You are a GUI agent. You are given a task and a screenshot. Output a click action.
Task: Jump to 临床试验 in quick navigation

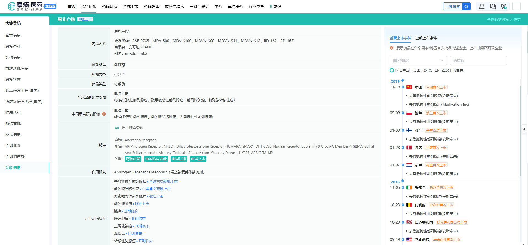[13, 113]
